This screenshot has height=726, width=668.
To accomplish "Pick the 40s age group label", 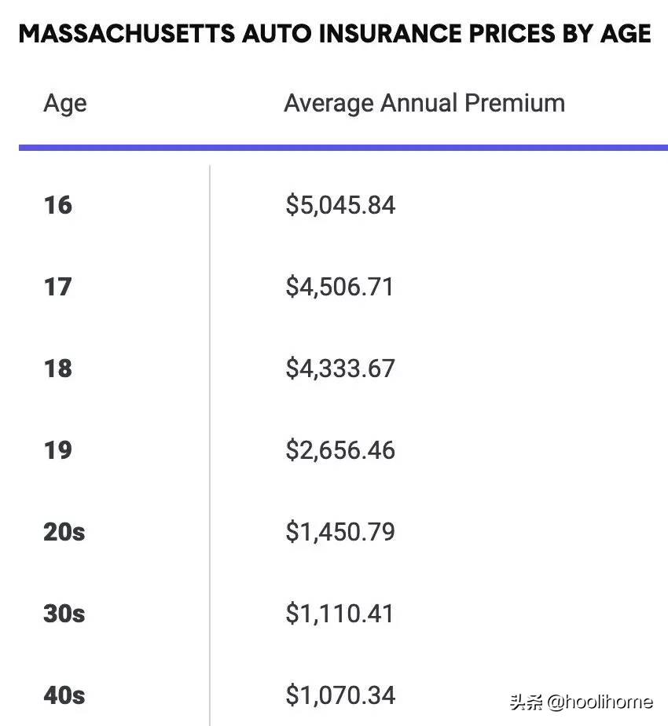I will click(x=64, y=696).
